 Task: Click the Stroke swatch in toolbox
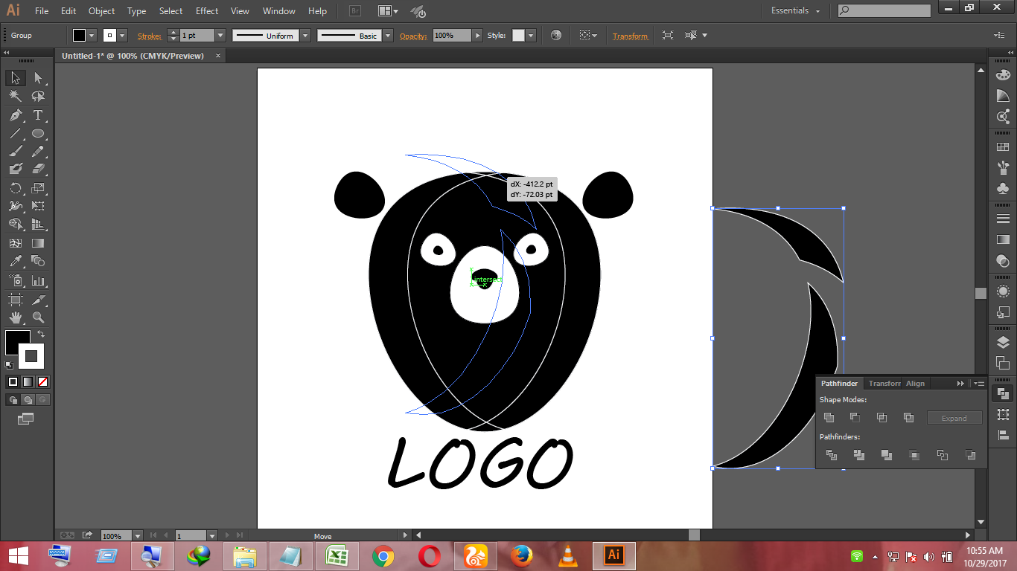click(31, 356)
